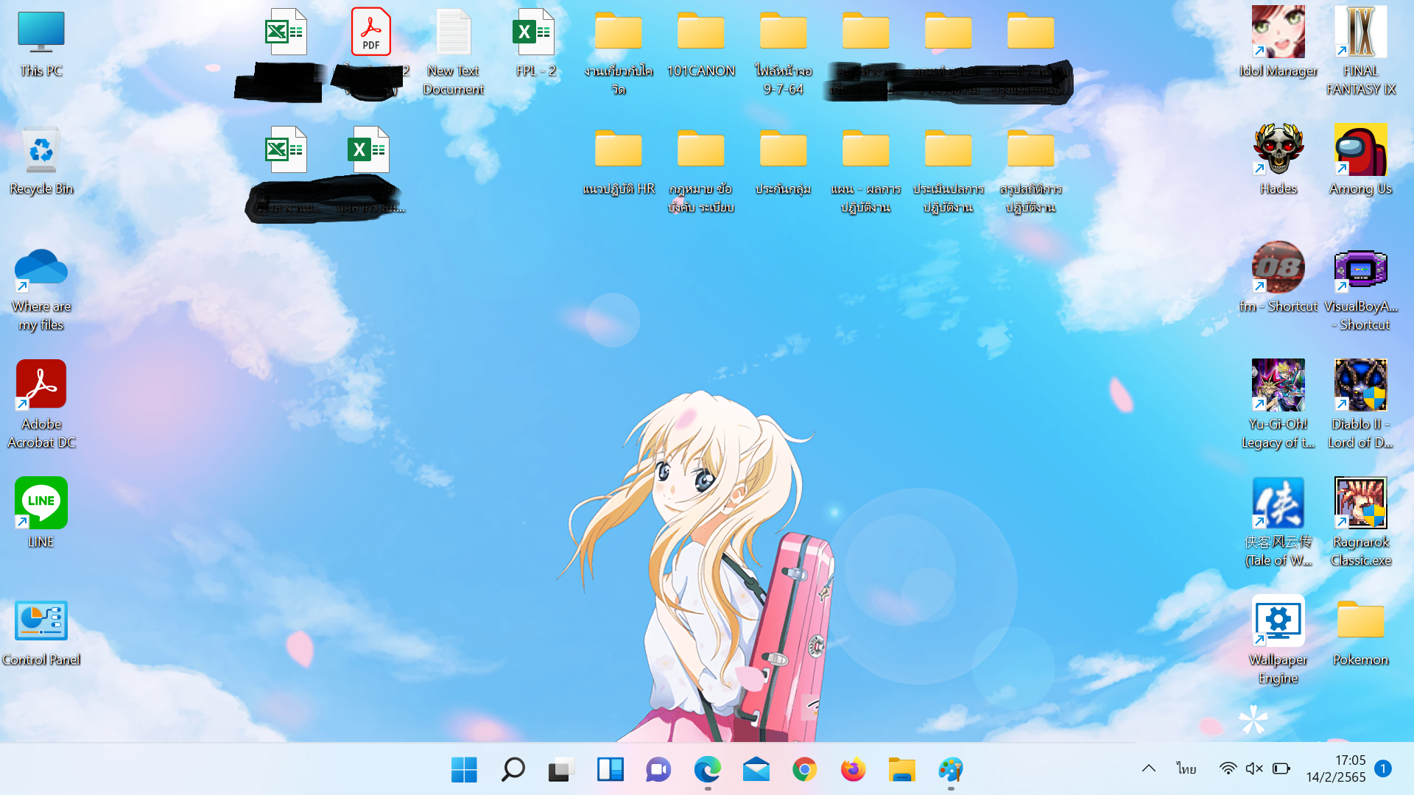
Task: Select the second folder in the second row
Action: point(700,171)
